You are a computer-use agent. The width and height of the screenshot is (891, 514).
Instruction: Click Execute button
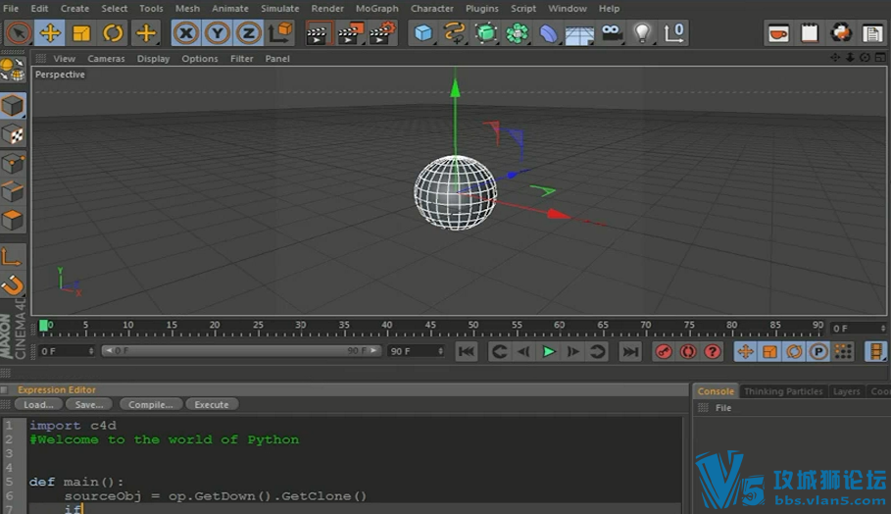tap(212, 404)
